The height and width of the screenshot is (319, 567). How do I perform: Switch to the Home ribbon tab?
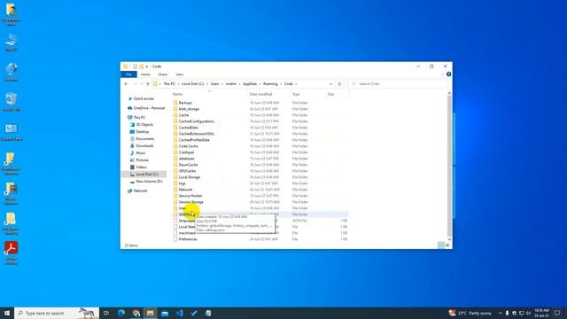(145, 74)
